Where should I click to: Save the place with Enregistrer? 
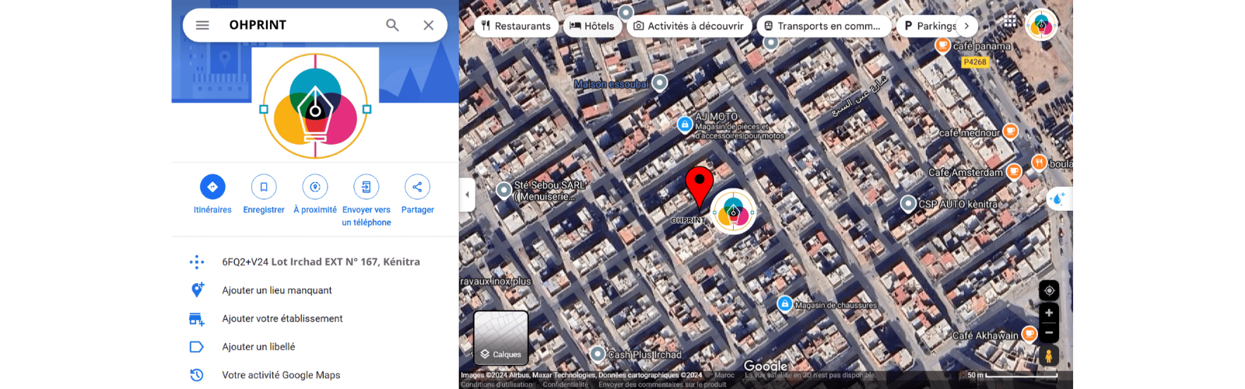tap(264, 187)
